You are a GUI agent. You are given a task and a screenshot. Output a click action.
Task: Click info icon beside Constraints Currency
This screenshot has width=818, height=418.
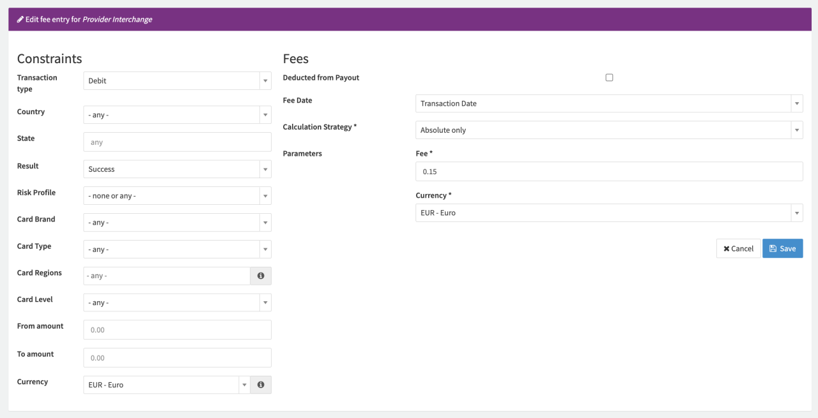click(x=261, y=385)
